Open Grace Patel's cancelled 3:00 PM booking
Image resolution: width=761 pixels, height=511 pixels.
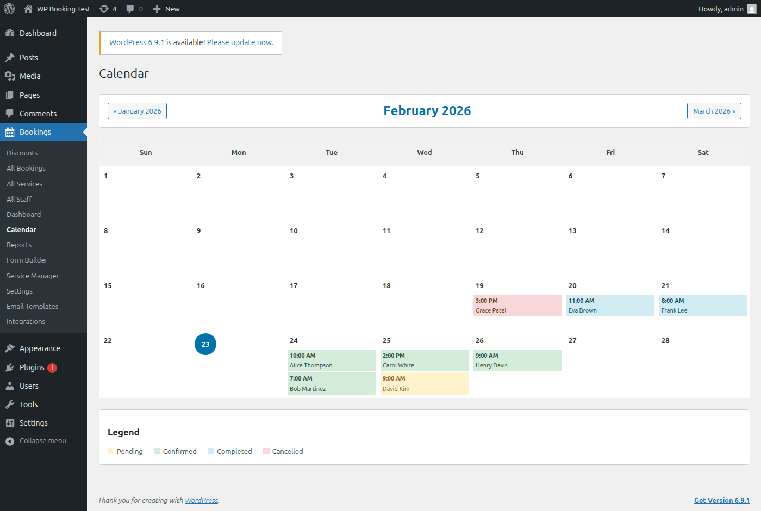[517, 305]
